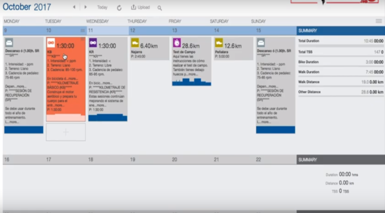The width and height of the screenshot is (385, 213).
Task: Click the FRIDAY column heading
Action: pos(175,21)
